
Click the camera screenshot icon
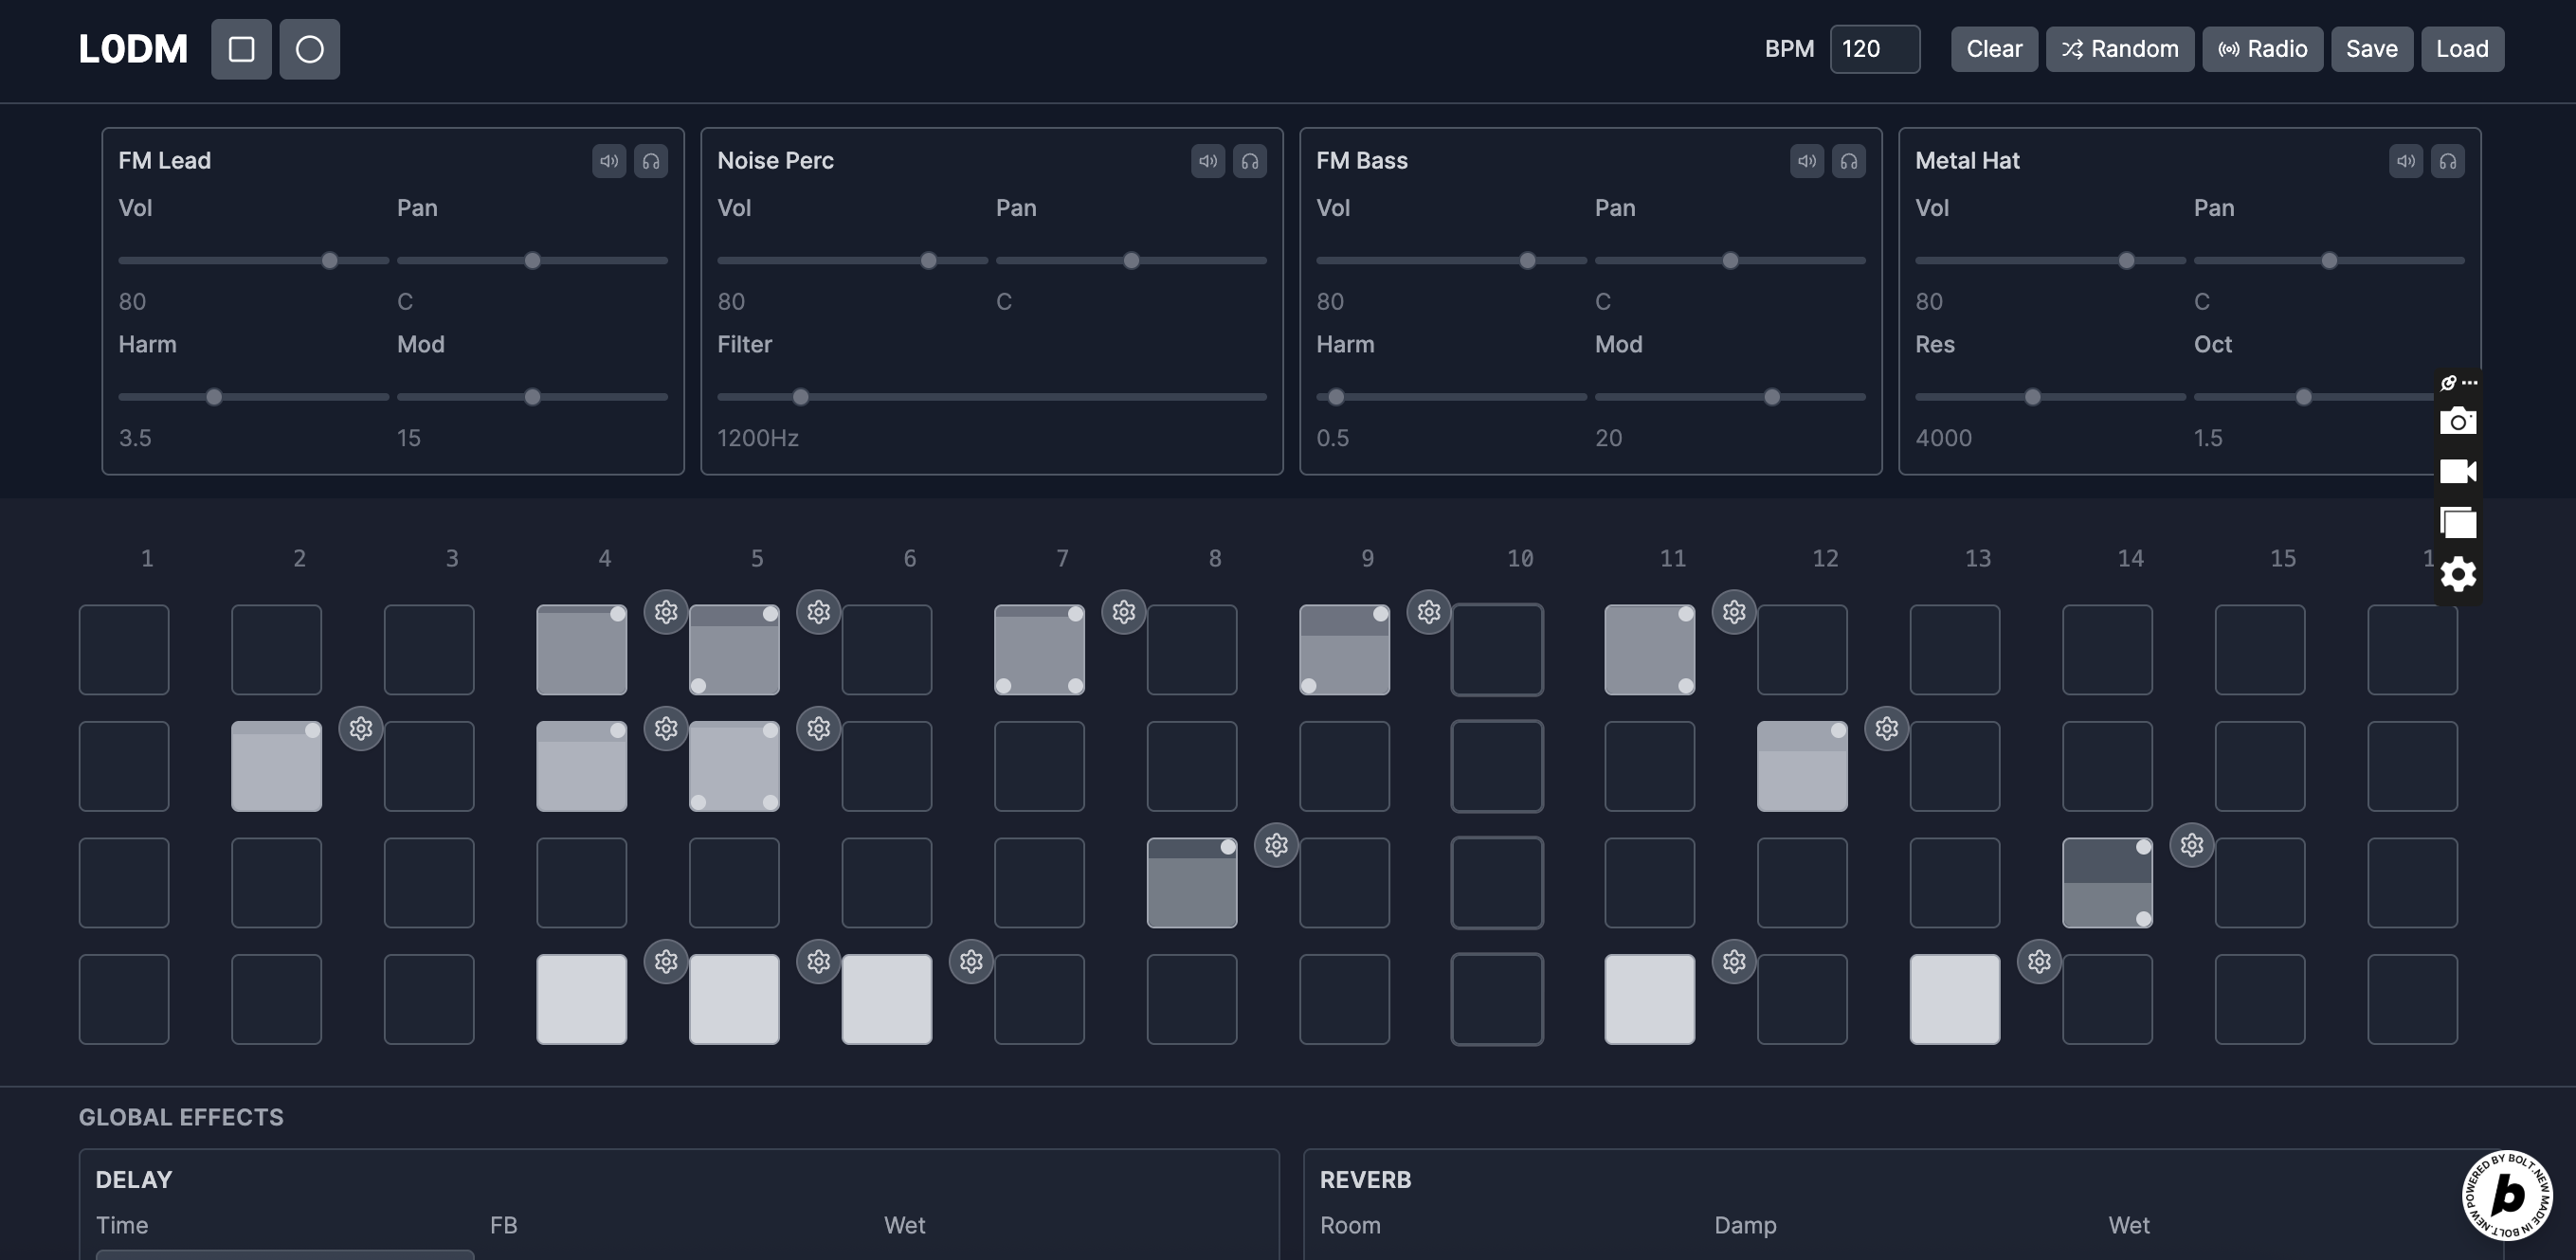click(2458, 422)
